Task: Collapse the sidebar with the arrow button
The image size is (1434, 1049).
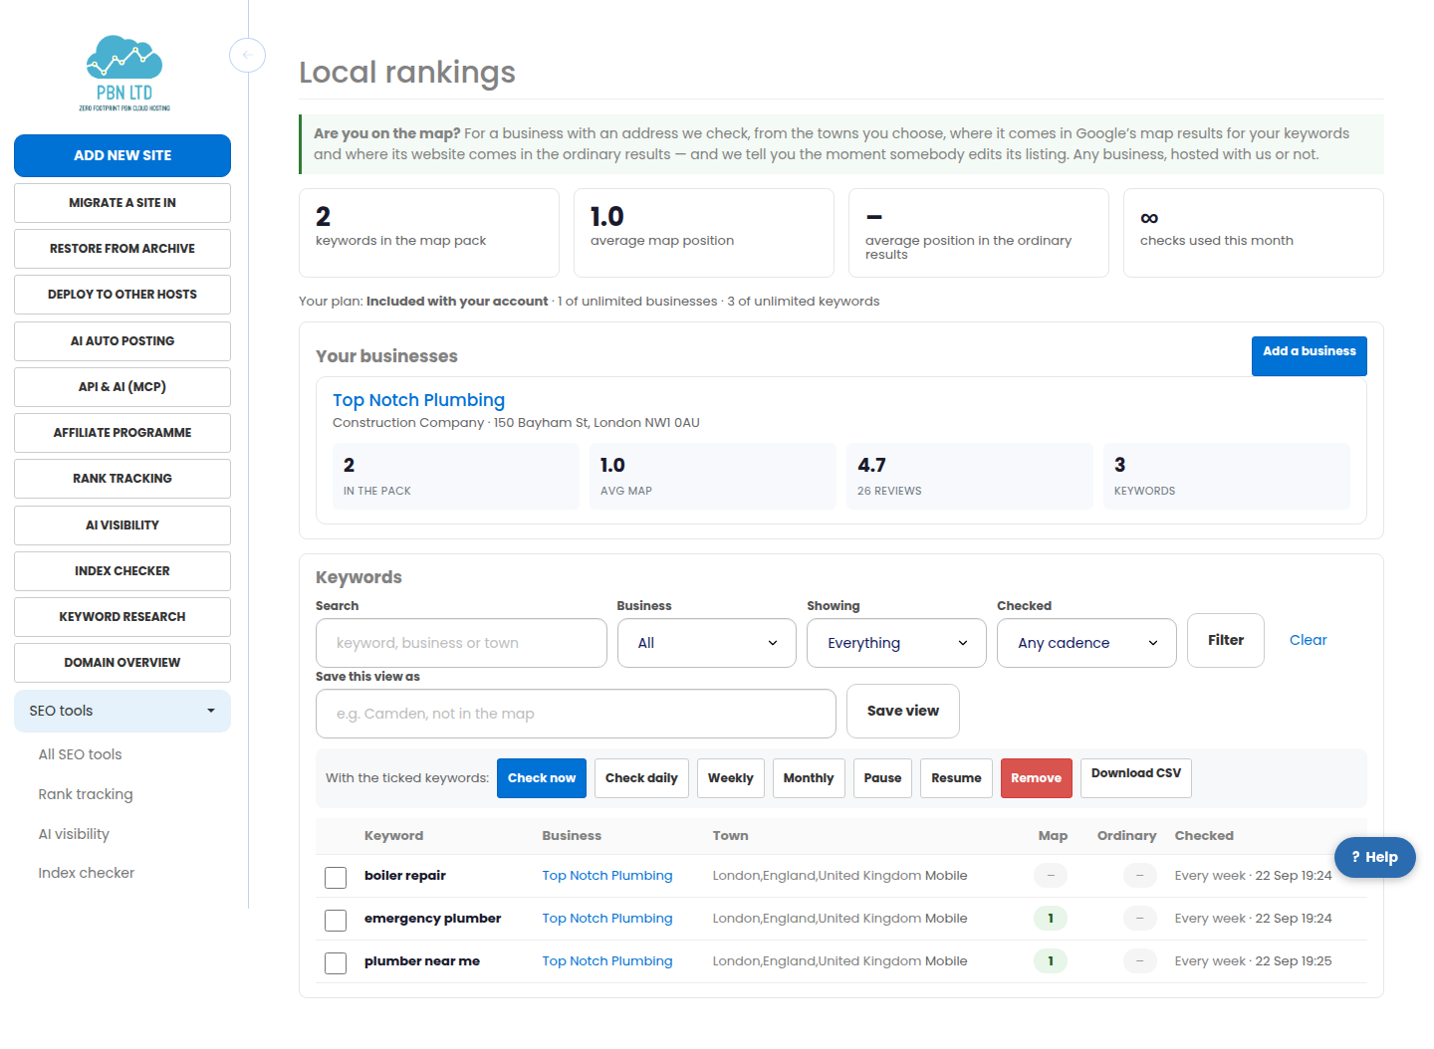Action: [247, 55]
